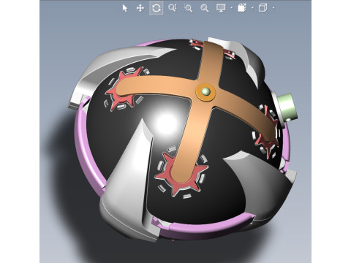Viewport: 351px width, 263px height.
Task: Select the arrow pointer tool
Action: [x=125, y=8]
